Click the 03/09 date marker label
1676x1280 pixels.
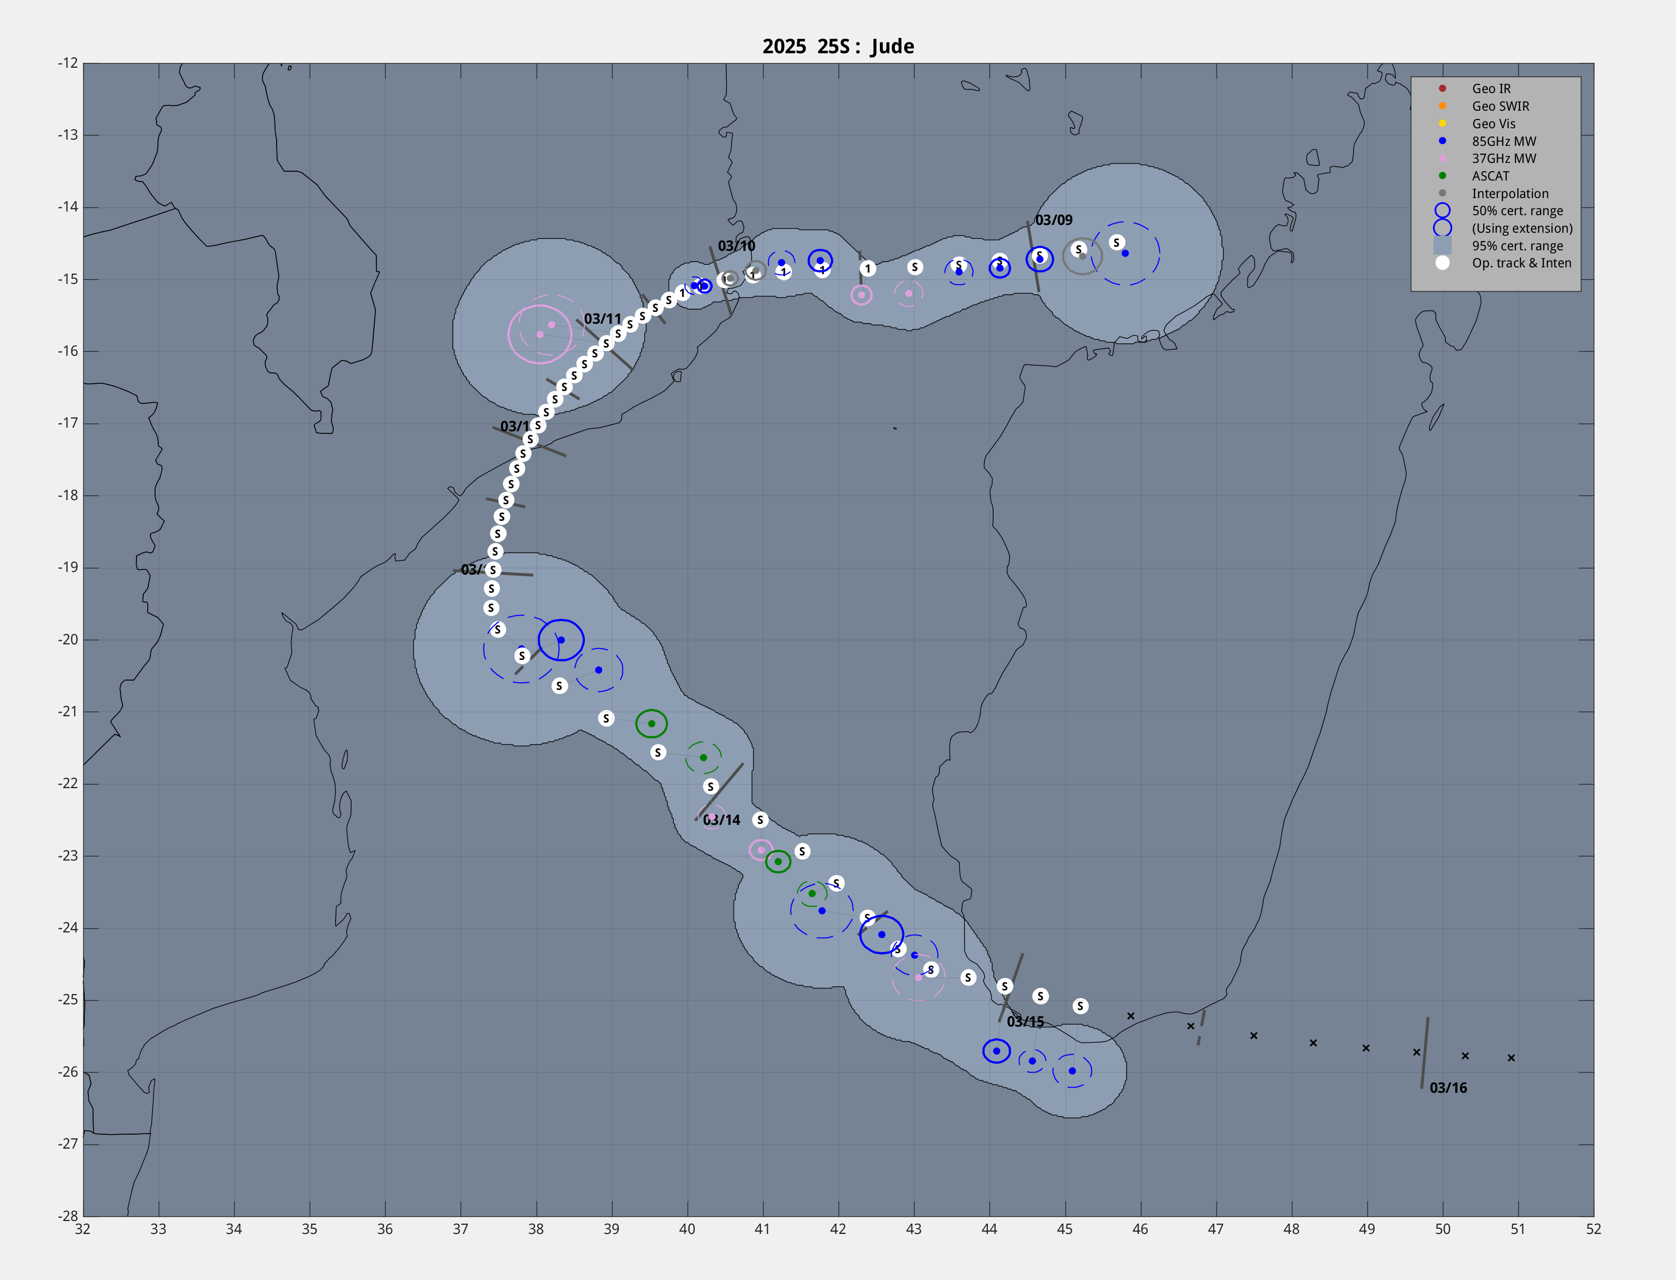1053,220
